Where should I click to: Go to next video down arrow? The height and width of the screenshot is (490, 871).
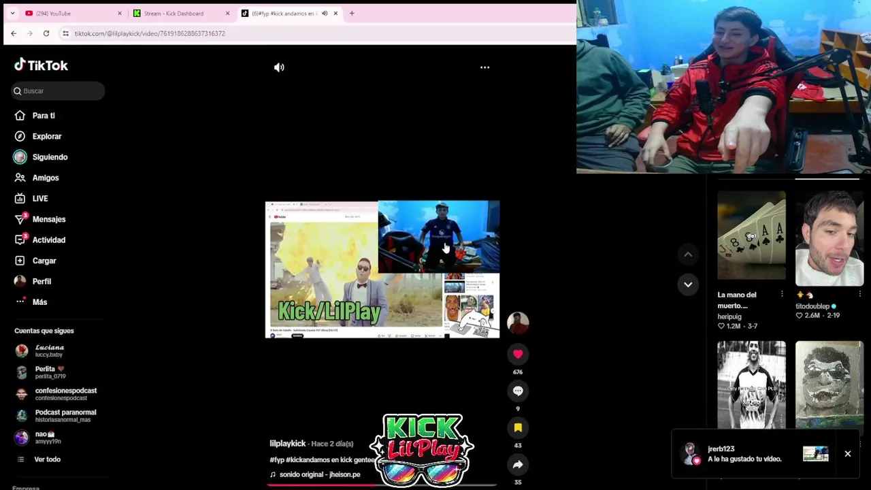pos(688,284)
